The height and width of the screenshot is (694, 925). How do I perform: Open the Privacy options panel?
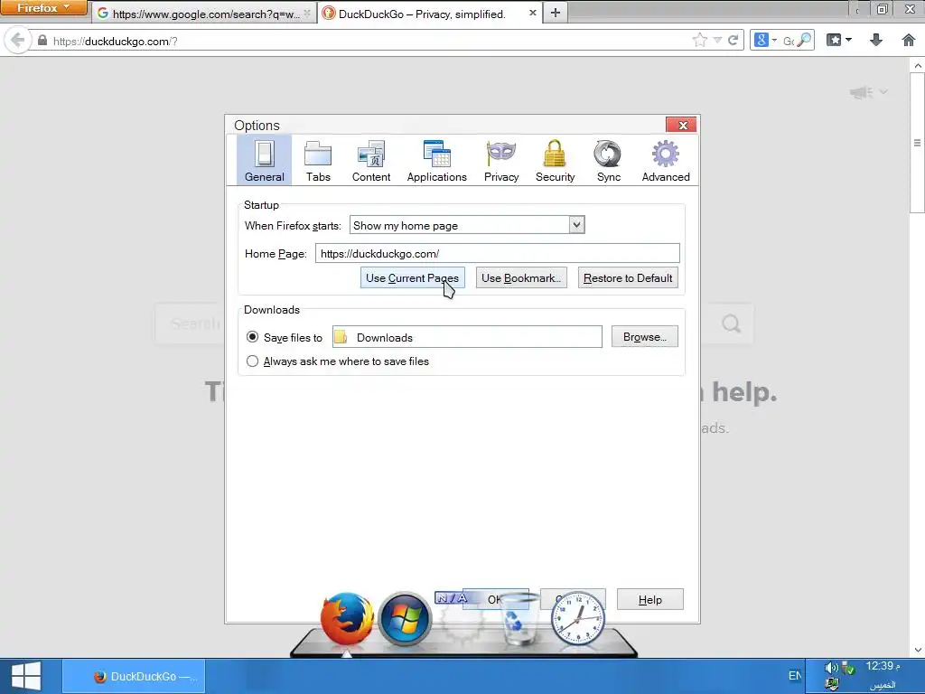[x=501, y=161]
